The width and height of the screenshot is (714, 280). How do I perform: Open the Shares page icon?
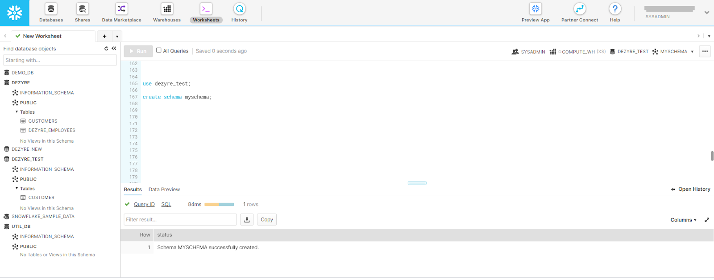[82, 9]
